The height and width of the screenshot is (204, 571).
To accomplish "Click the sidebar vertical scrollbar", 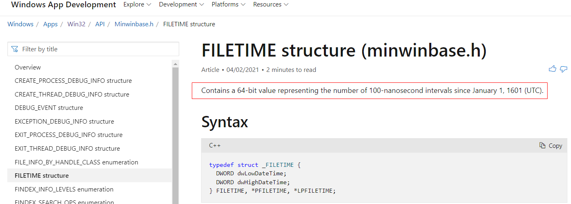I will [x=175, y=133].
